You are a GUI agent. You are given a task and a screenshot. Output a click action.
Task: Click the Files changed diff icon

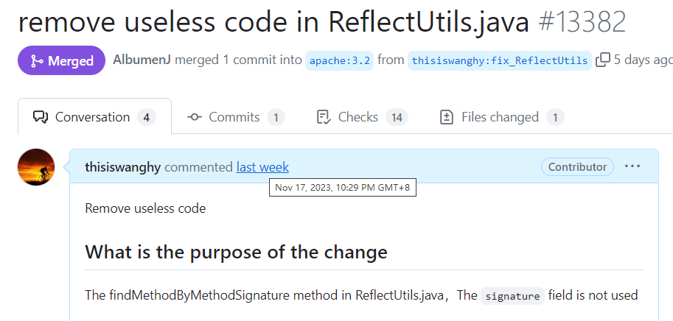click(447, 117)
